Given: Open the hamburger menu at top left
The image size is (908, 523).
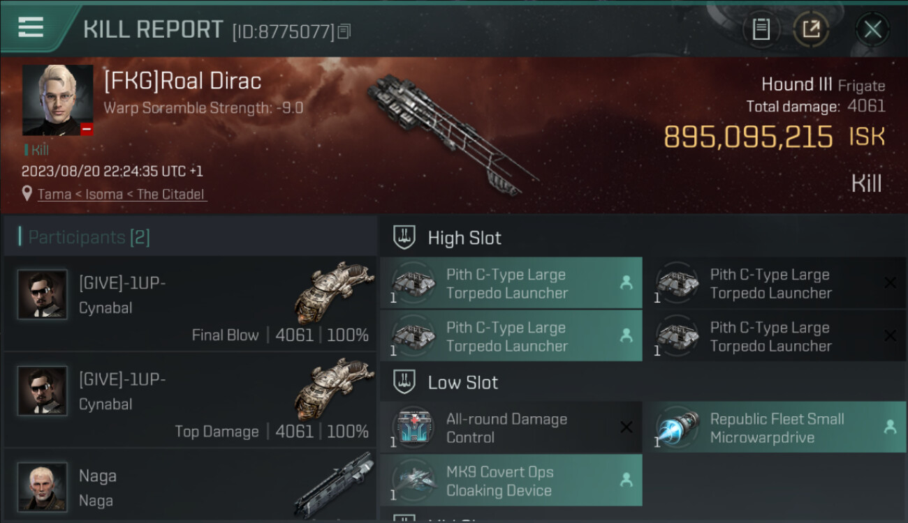Looking at the screenshot, I should tap(31, 27).
